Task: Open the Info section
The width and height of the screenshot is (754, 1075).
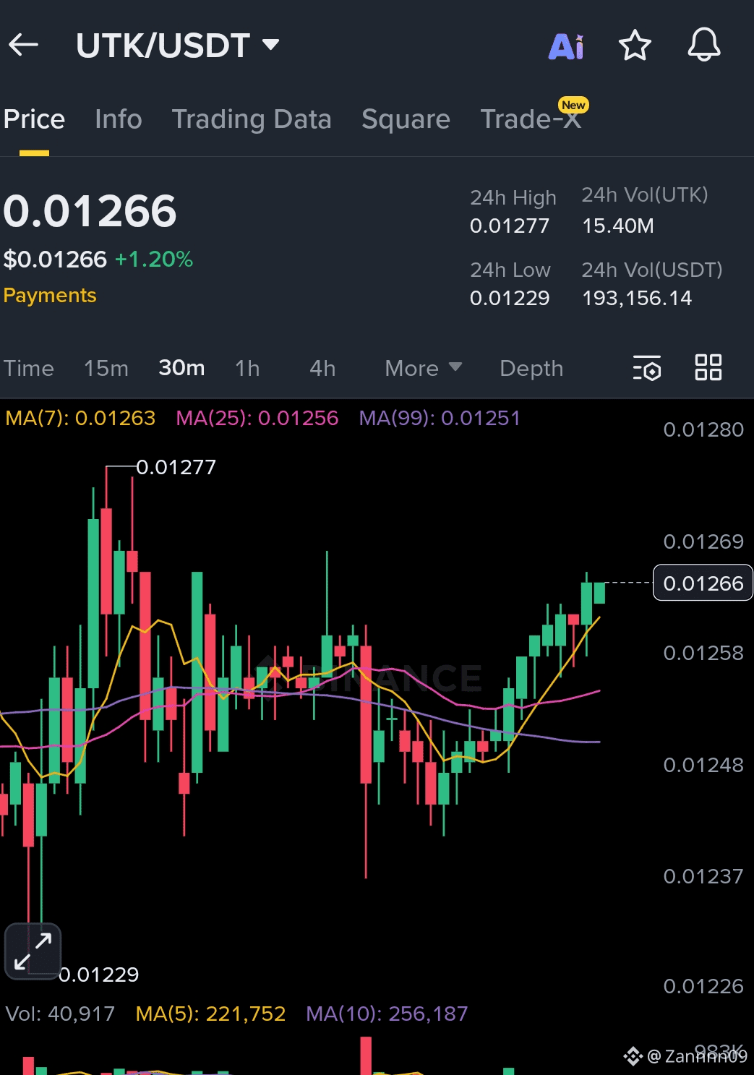Action: (x=117, y=119)
